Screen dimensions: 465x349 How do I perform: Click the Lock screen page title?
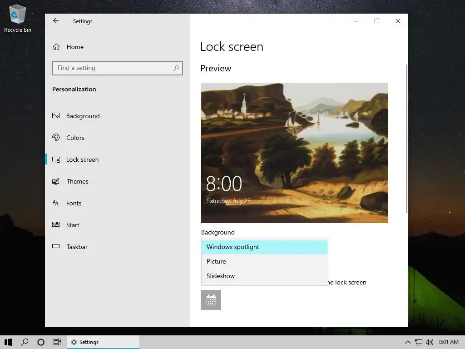point(232,47)
